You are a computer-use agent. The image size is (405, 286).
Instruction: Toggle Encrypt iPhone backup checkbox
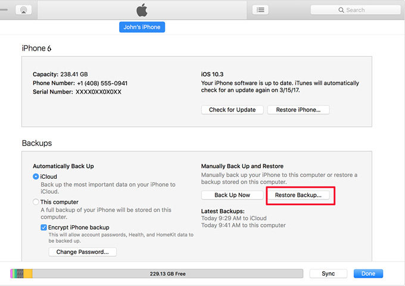point(43,228)
